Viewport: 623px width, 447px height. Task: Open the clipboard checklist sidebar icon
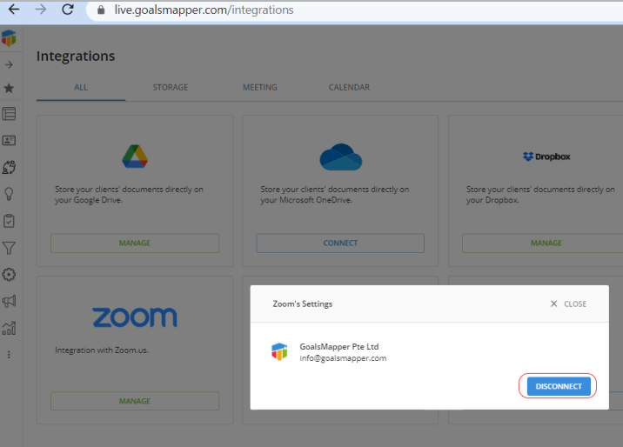[x=9, y=221]
